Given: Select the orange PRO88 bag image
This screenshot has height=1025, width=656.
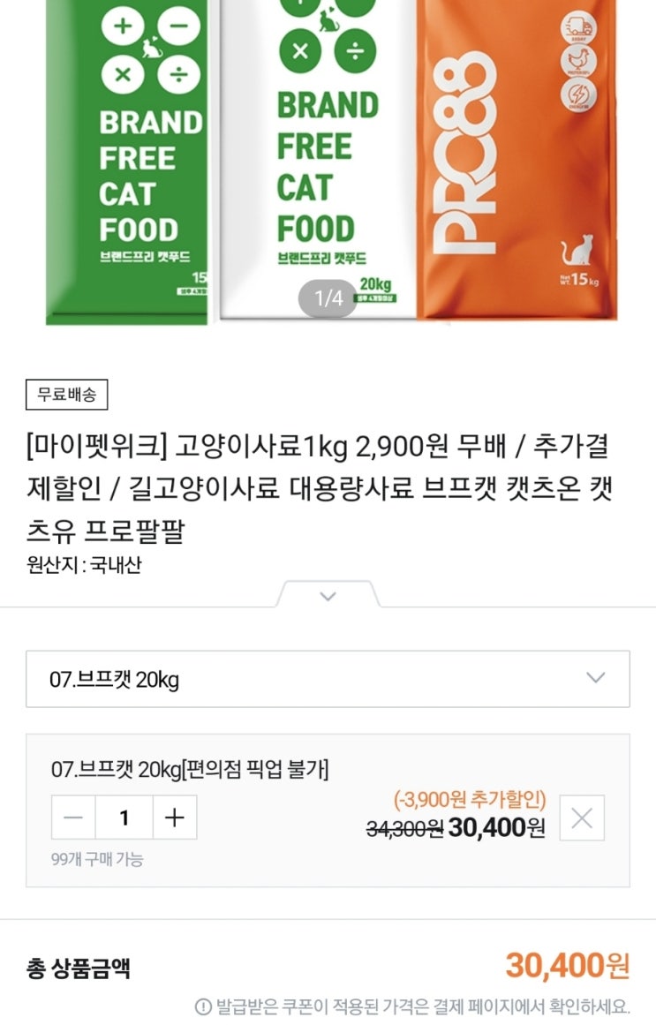Looking at the screenshot, I should 517,159.
